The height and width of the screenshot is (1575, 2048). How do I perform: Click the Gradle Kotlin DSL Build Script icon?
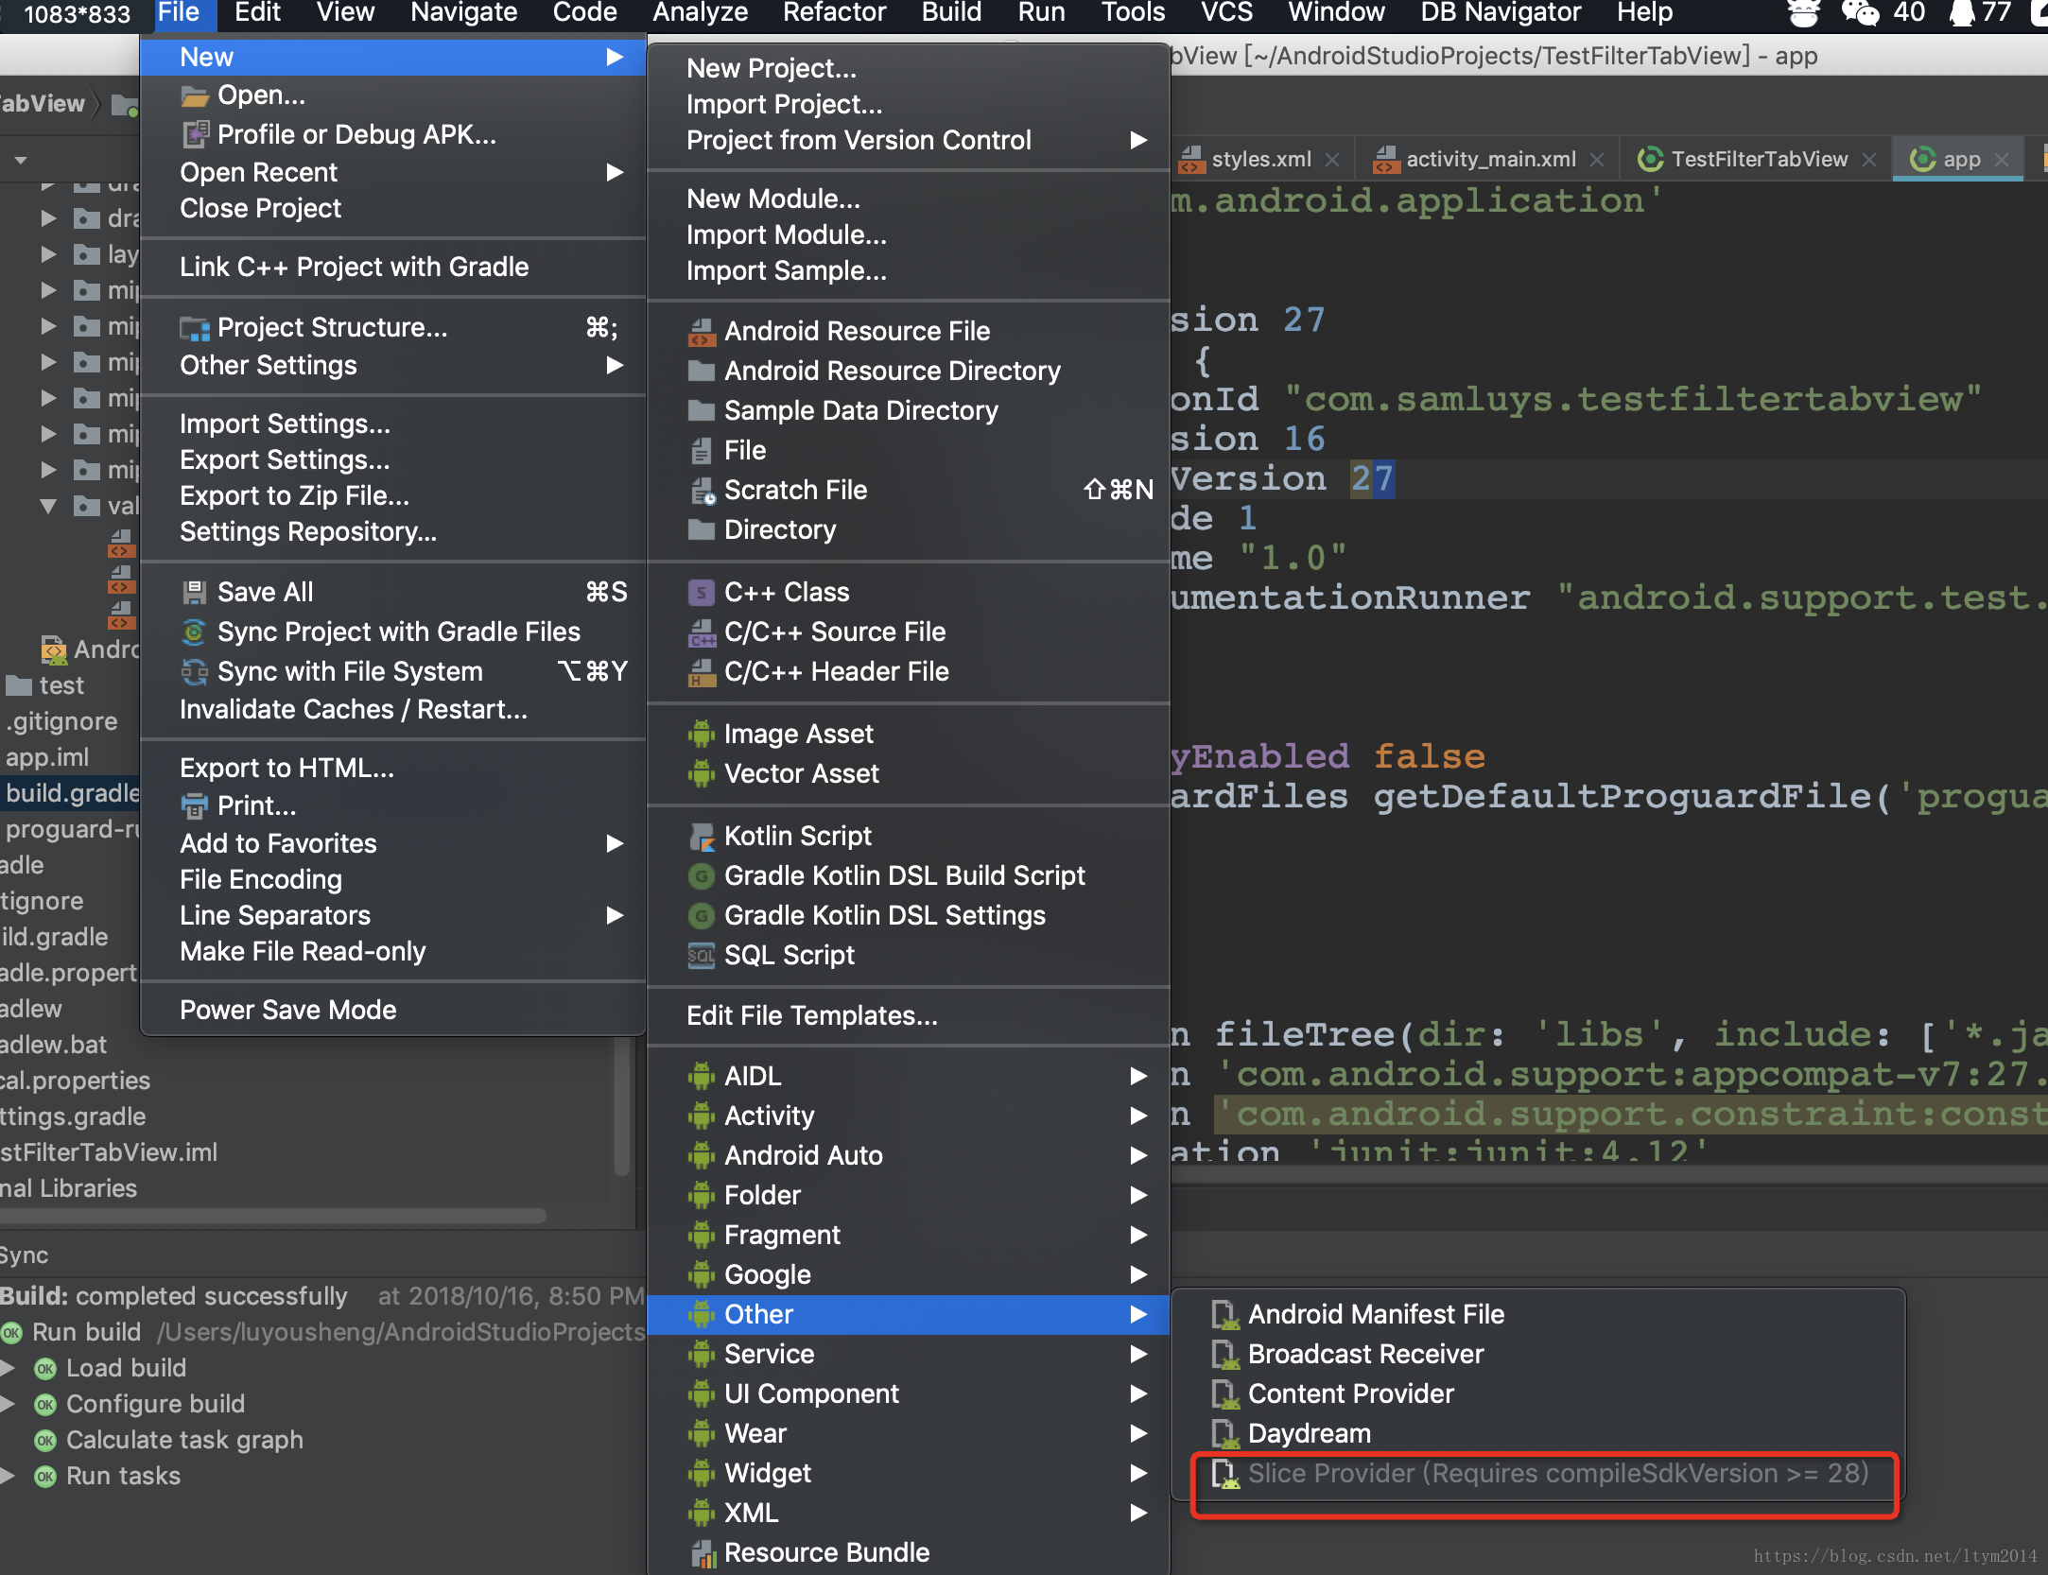pos(701,876)
